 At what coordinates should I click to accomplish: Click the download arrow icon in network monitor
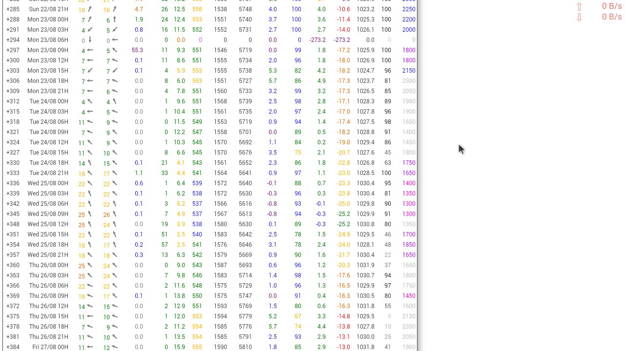point(579,18)
